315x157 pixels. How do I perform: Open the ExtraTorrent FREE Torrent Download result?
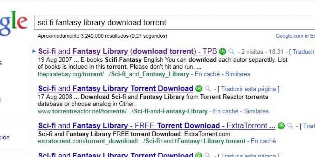(157, 126)
